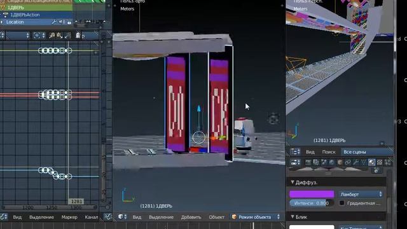
Task: Click the copy keyframes icon
Action: coord(52,36)
